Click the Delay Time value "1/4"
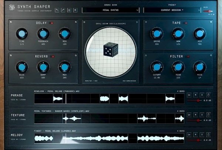The image size is (222, 150). [x=22, y=44]
